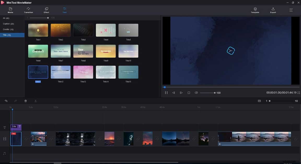Screen dimensions: 301x164
Task: Delete selection using the trash icon
Action: click(25, 101)
